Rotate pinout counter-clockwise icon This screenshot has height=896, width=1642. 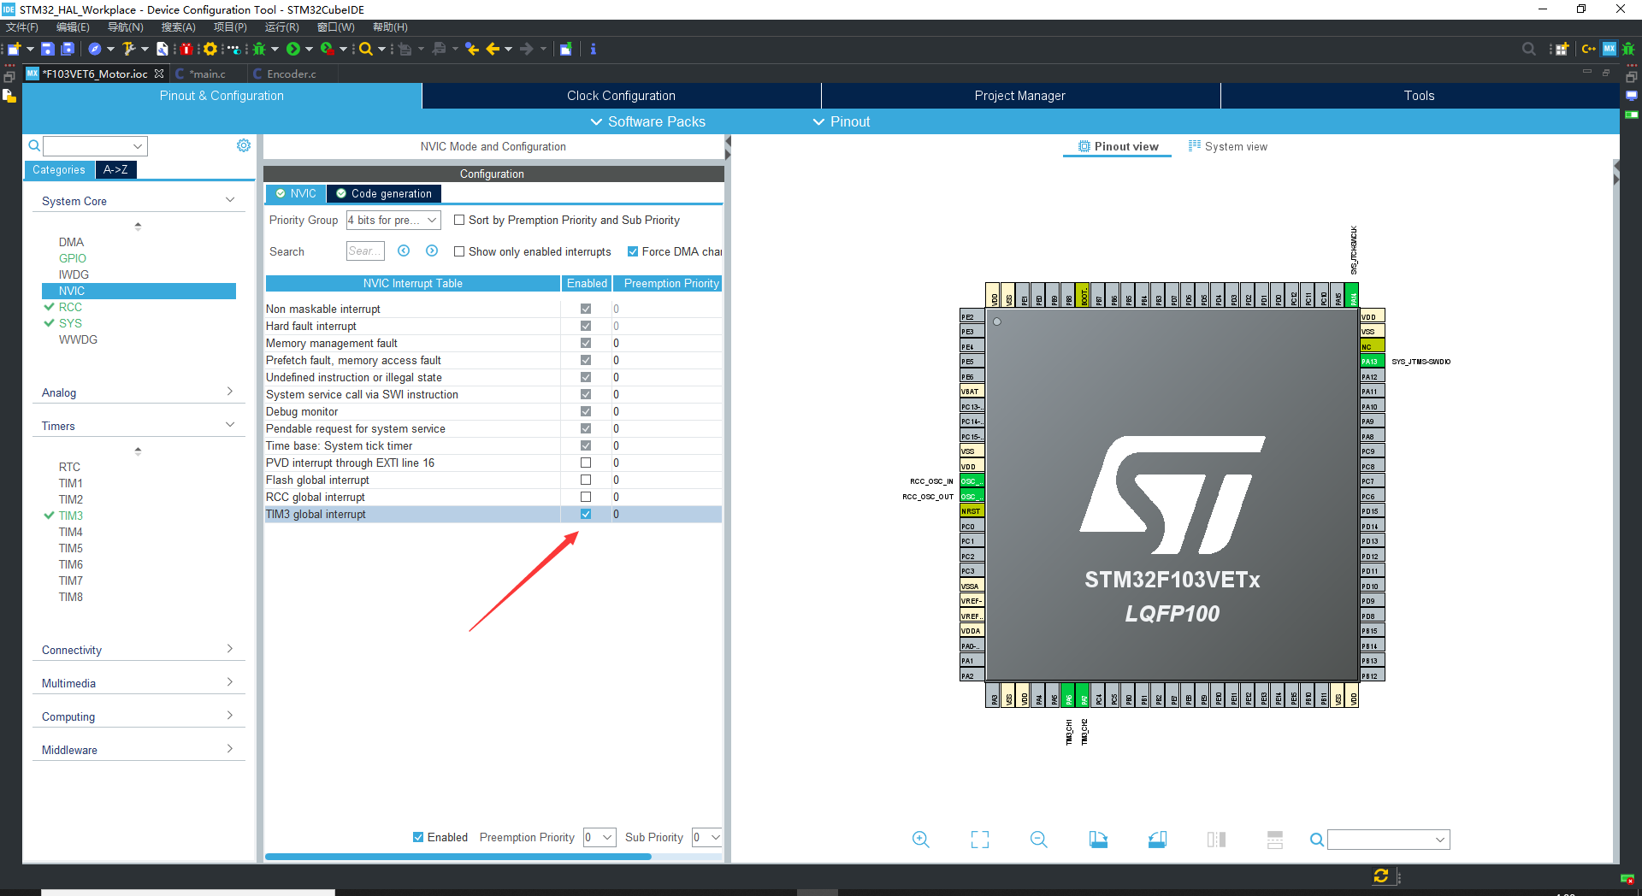pyautogui.click(x=1157, y=840)
